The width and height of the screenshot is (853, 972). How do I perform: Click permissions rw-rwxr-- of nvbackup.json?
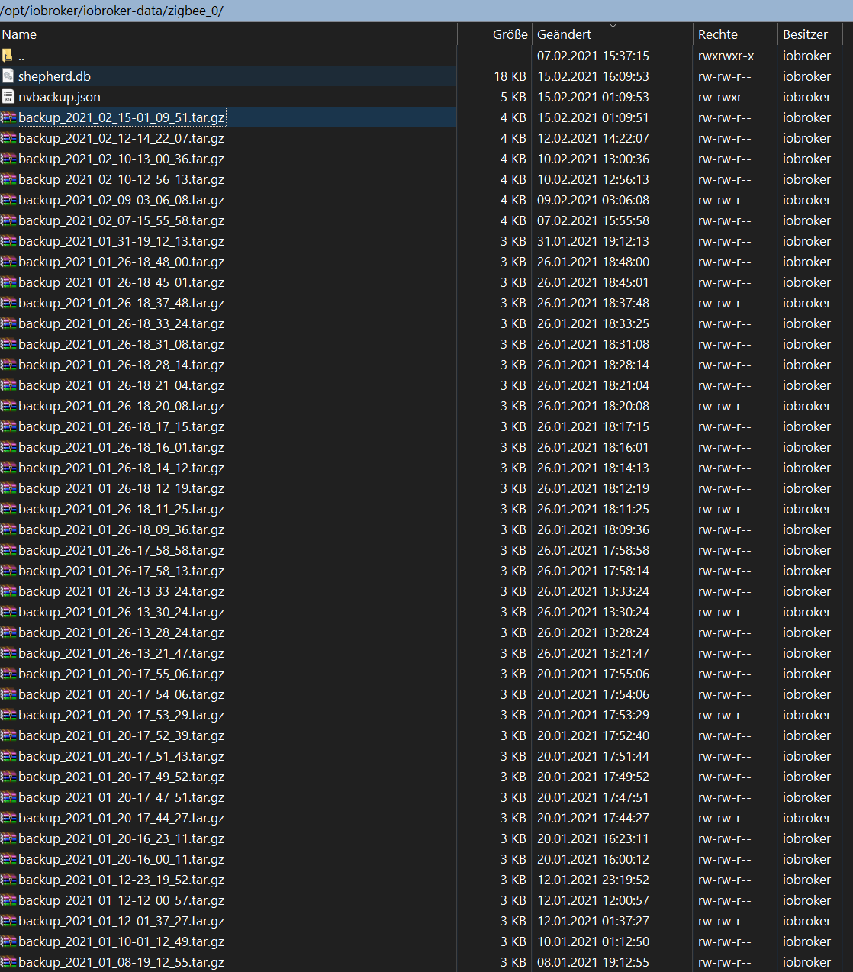tap(724, 97)
